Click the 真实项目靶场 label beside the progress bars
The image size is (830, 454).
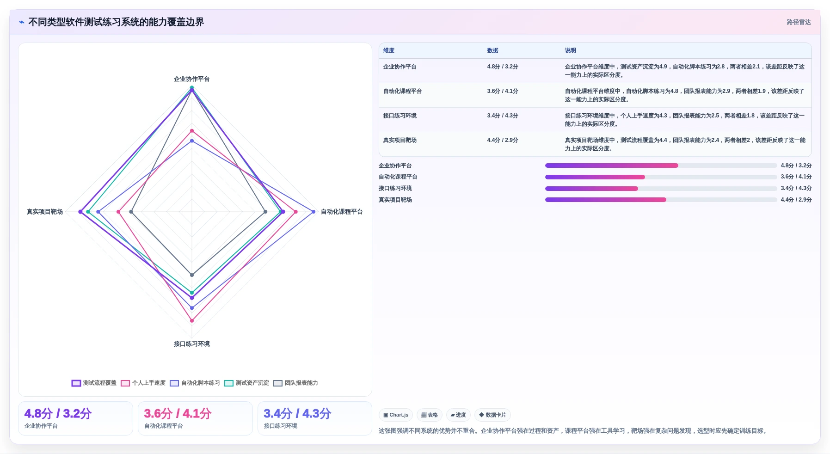pos(395,200)
